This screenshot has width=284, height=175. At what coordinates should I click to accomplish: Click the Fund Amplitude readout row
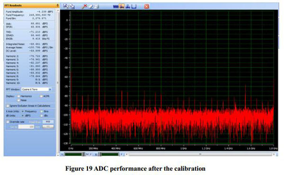pos(29,11)
